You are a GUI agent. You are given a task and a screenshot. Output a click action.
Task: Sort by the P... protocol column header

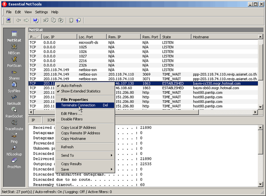tap(35, 37)
